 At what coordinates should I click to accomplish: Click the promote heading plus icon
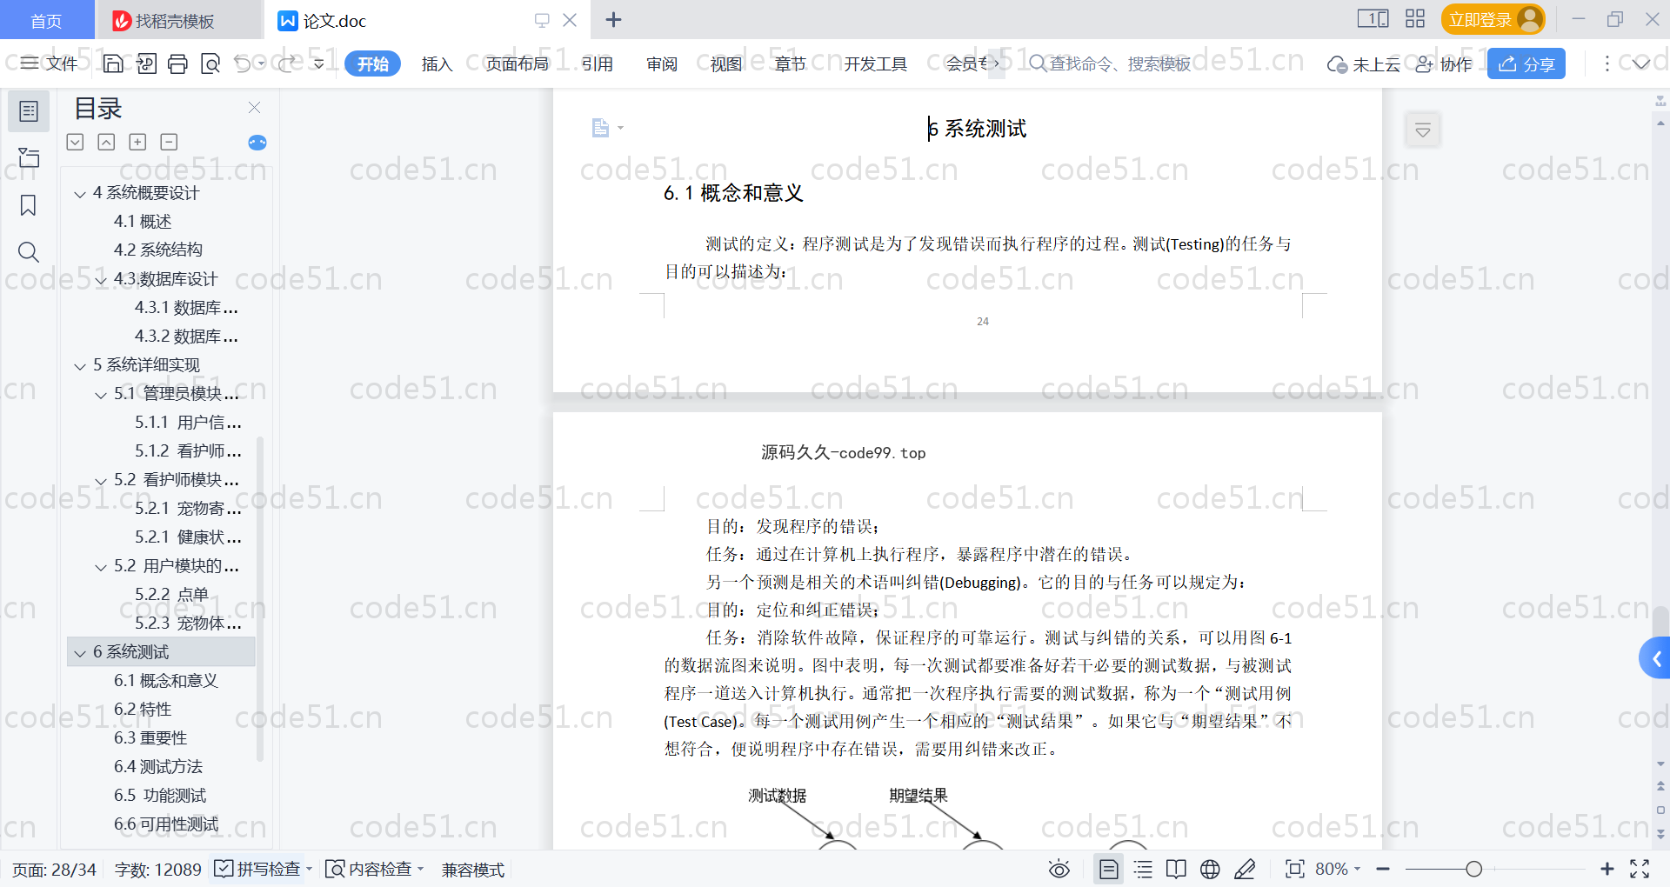[x=137, y=142]
